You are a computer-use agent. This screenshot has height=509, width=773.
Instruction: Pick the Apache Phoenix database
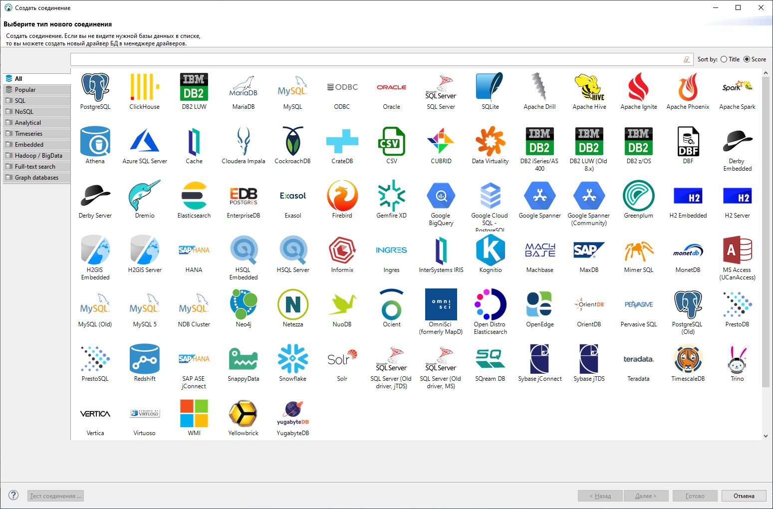[688, 87]
